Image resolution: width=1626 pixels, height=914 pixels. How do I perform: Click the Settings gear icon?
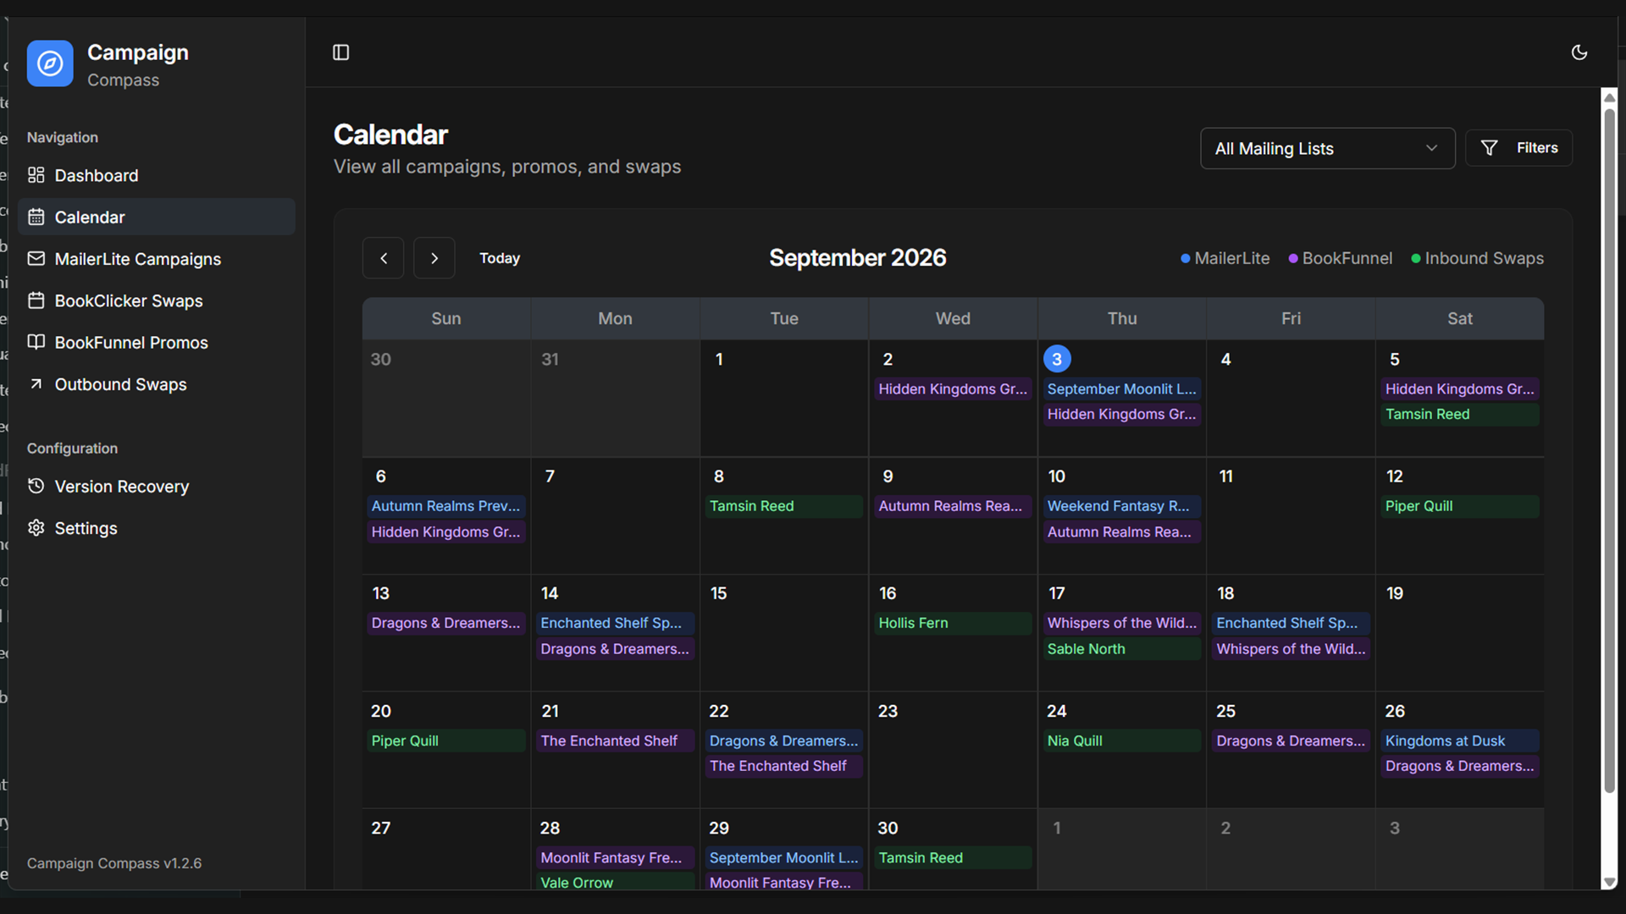[x=36, y=528]
